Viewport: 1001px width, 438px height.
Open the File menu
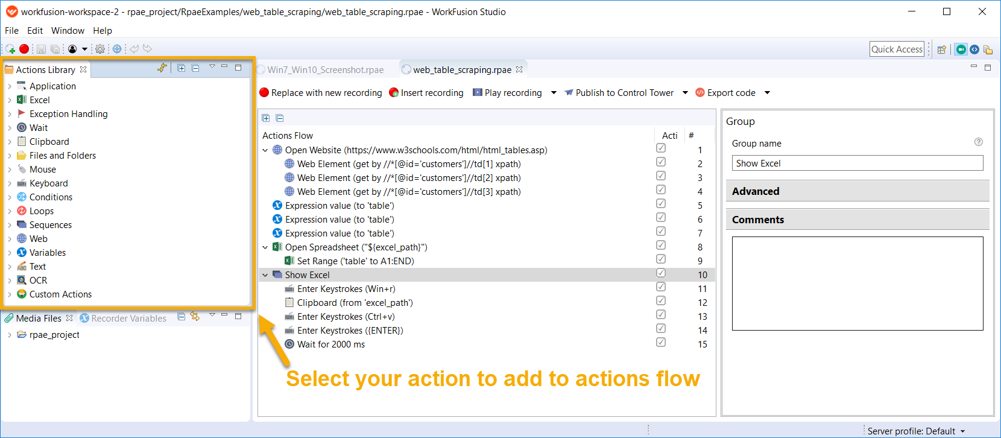point(11,31)
